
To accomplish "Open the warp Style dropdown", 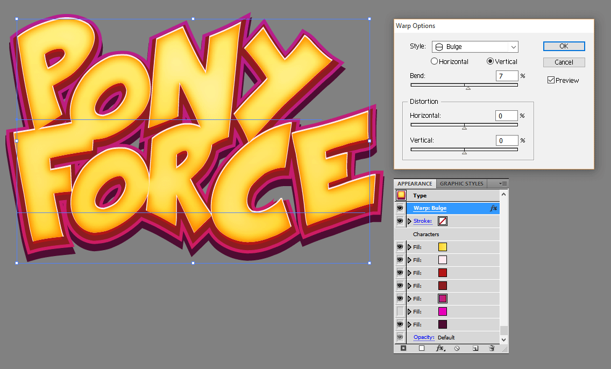I will [475, 47].
